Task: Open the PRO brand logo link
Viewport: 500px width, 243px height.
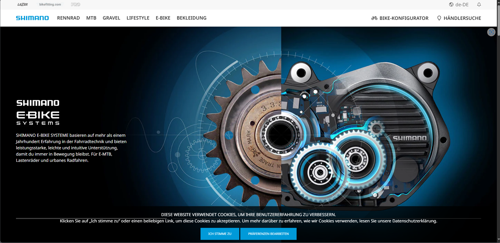Action: 76,4
